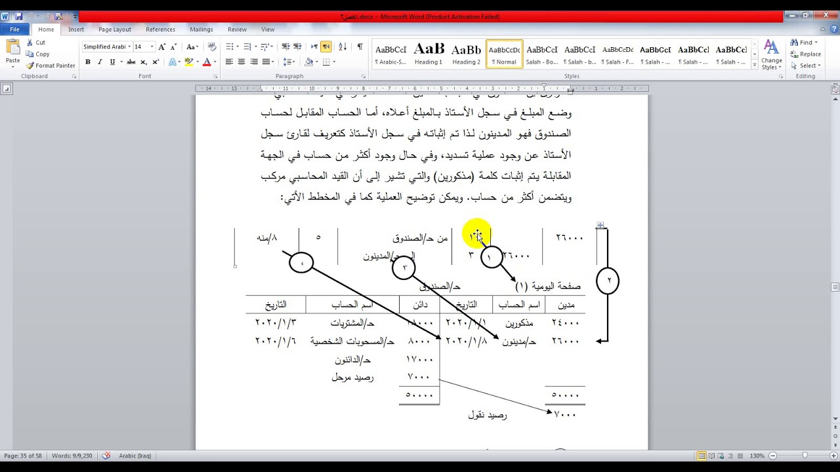
Task: Grow font size with enlarge A icon
Action: point(162,47)
